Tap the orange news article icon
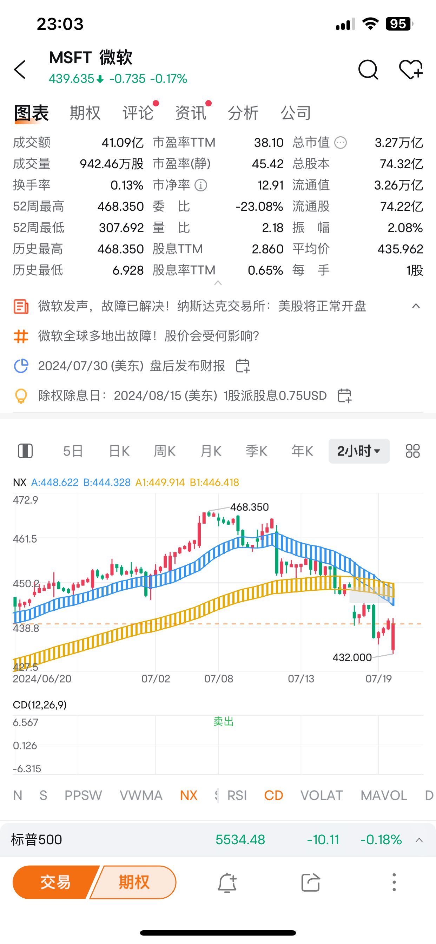This screenshot has width=436, height=944. tap(21, 306)
